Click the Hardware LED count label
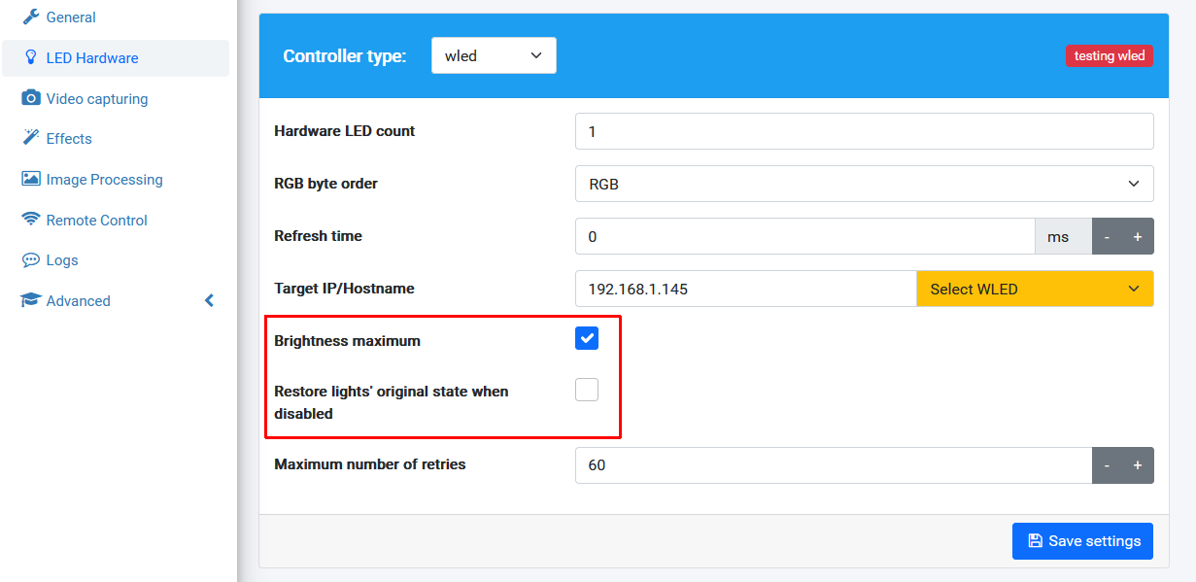 point(345,131)
